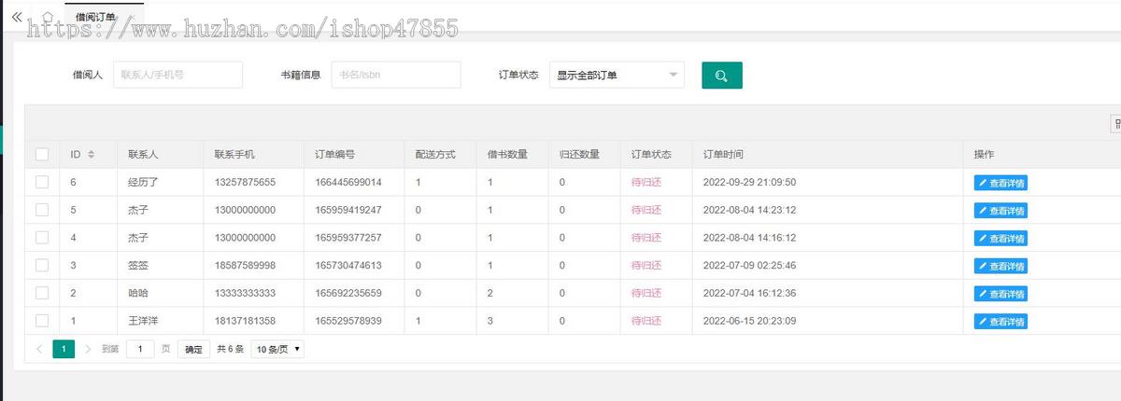
Task: Click contact name 哈哈
Action: tap(138, 294)
